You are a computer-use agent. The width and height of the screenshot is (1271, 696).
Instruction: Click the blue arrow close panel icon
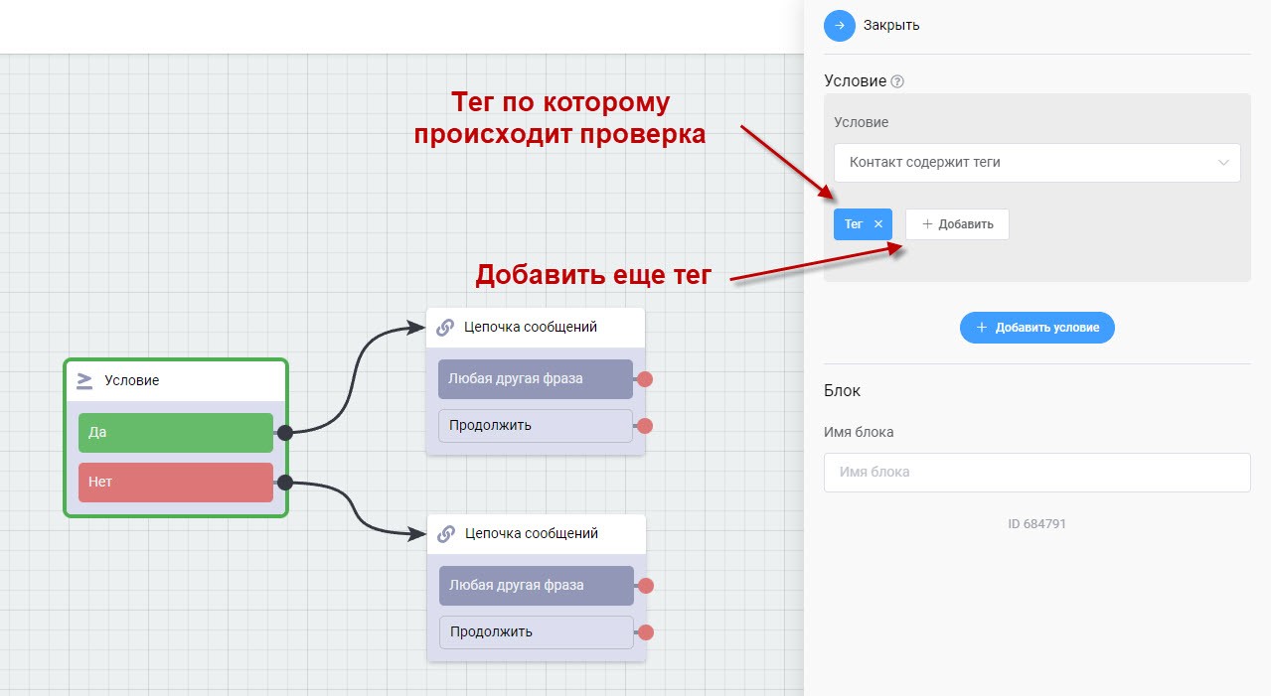840,26
